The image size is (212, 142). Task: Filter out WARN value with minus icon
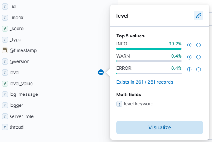click(x=198, y=57)
